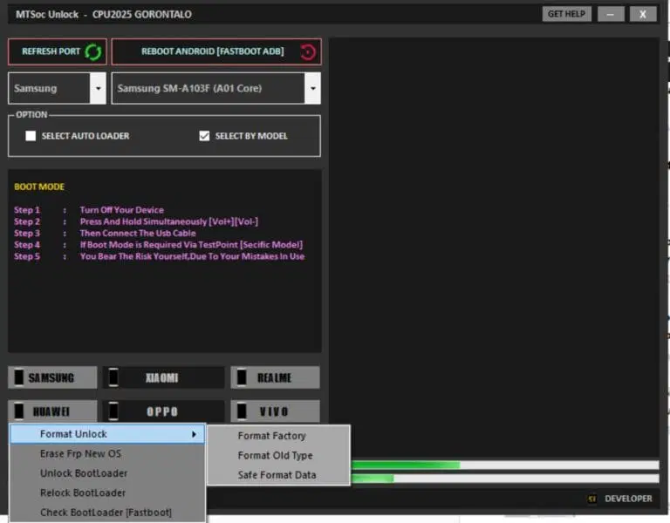Image resolution: width=670 pixels, height=523 pixels.
Task: Open the Samsung brand dropdown arrow
Action: [x=98, y=88]
